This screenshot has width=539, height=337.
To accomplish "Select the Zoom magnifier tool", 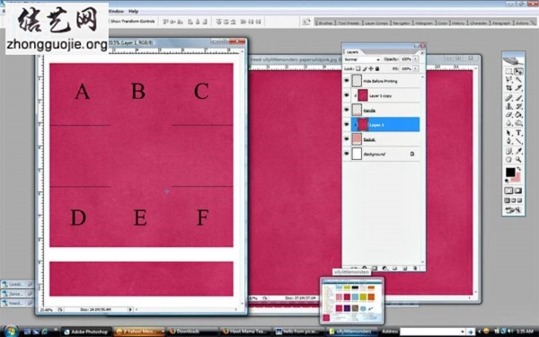I will coord(518,160).
